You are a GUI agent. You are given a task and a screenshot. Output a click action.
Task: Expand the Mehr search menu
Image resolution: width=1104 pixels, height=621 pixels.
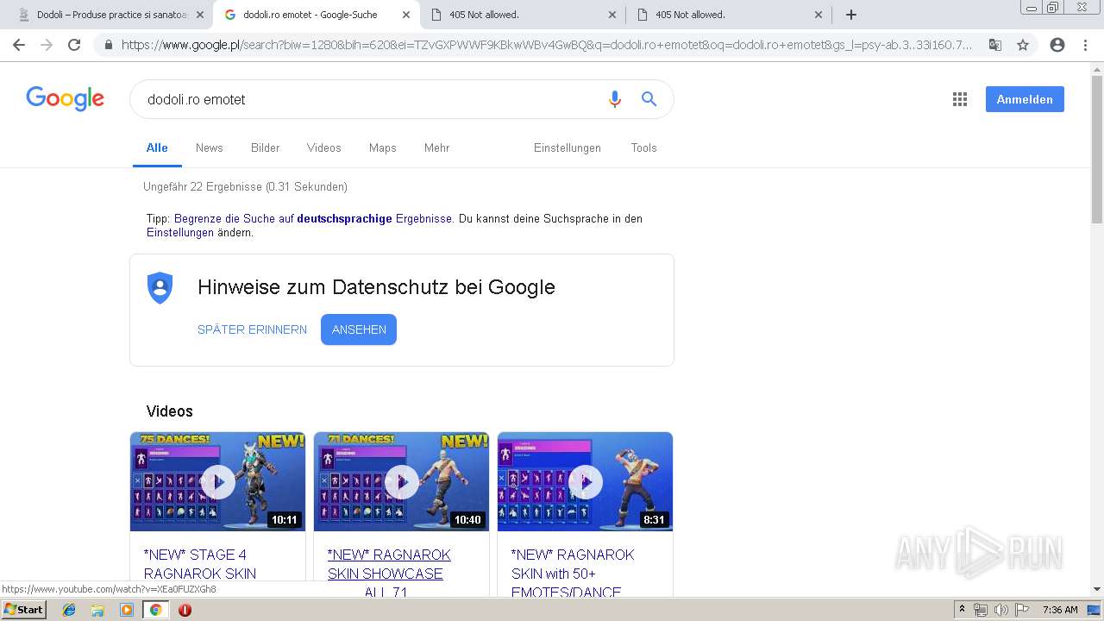(x=437, y=147)
